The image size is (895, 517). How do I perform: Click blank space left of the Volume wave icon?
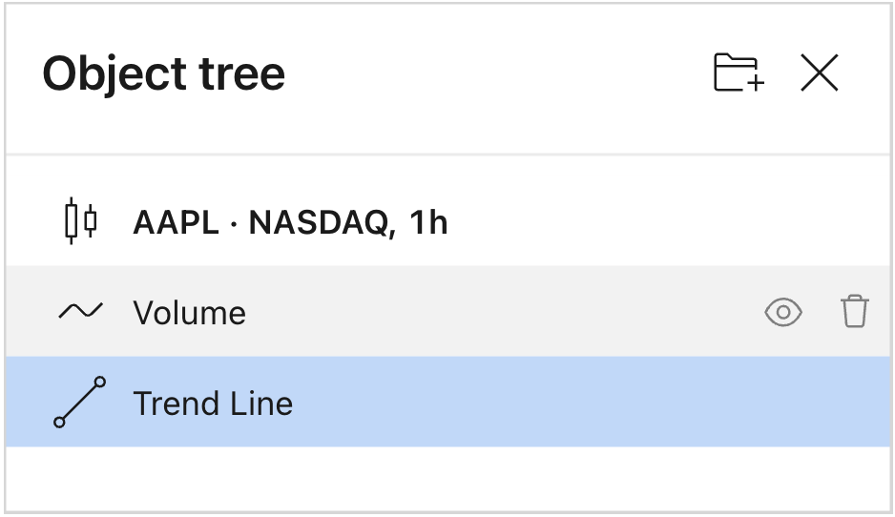click(29, 312)
